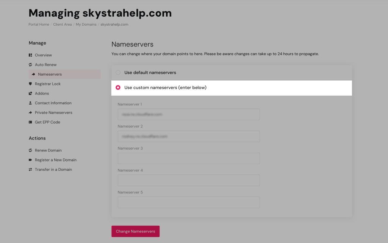Click the Get EPP Code icon
This screenshot has height=243, width=388.
click(30, 122)
